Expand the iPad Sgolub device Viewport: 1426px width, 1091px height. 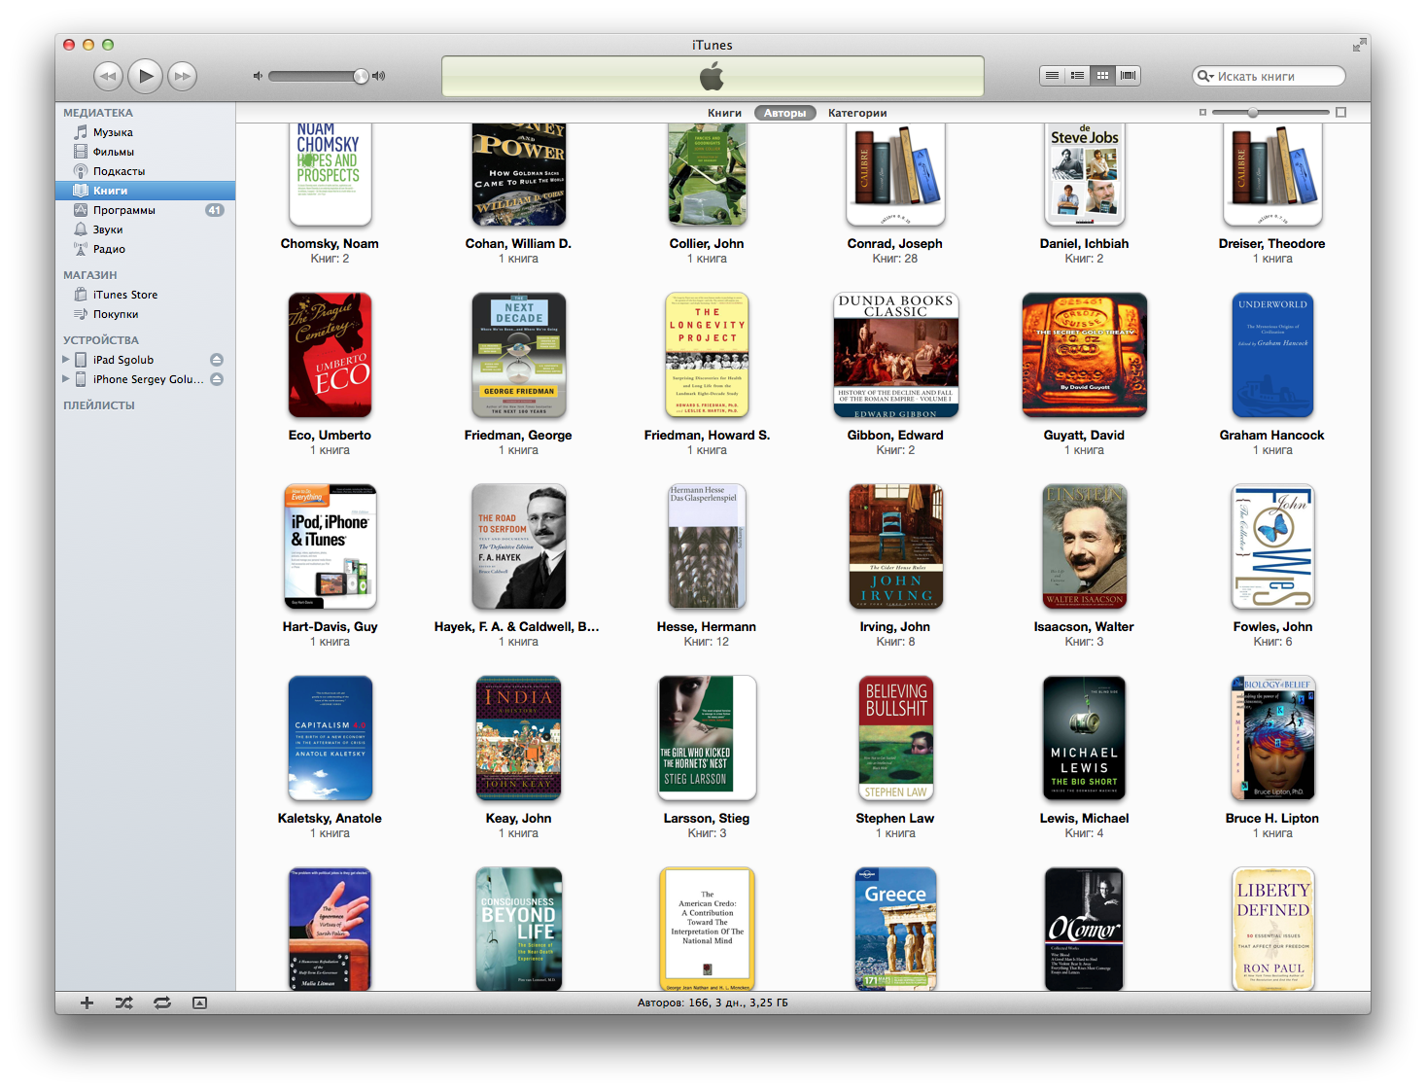(65, 360)
